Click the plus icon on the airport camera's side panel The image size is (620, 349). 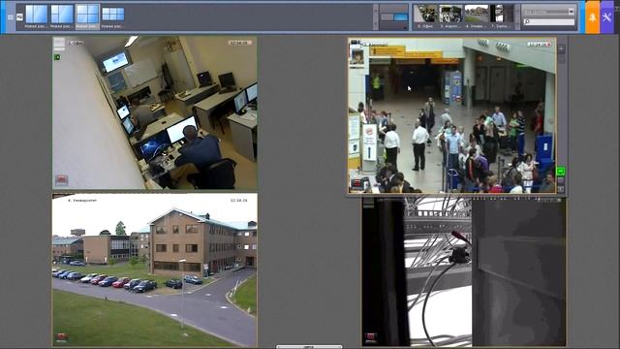(562, 48)
